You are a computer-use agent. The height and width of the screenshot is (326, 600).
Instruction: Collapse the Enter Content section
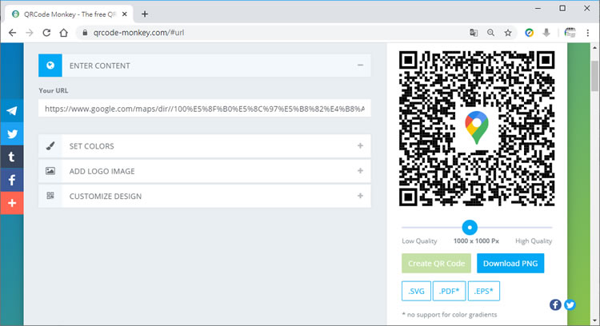tap(360, 66)
